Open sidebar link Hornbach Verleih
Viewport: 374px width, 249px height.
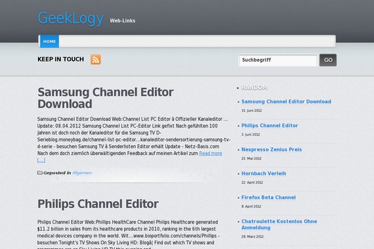point(264,174)
